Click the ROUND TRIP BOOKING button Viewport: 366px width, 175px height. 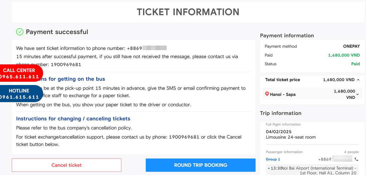201,165
